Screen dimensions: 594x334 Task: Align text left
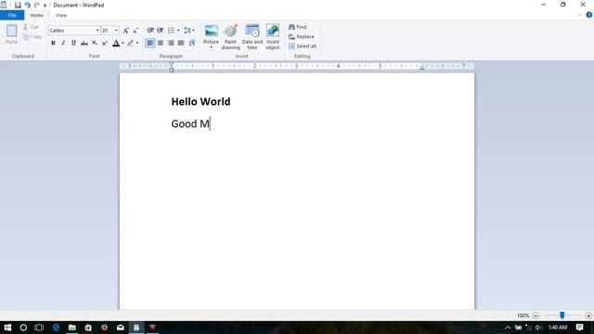click(150, 43)
